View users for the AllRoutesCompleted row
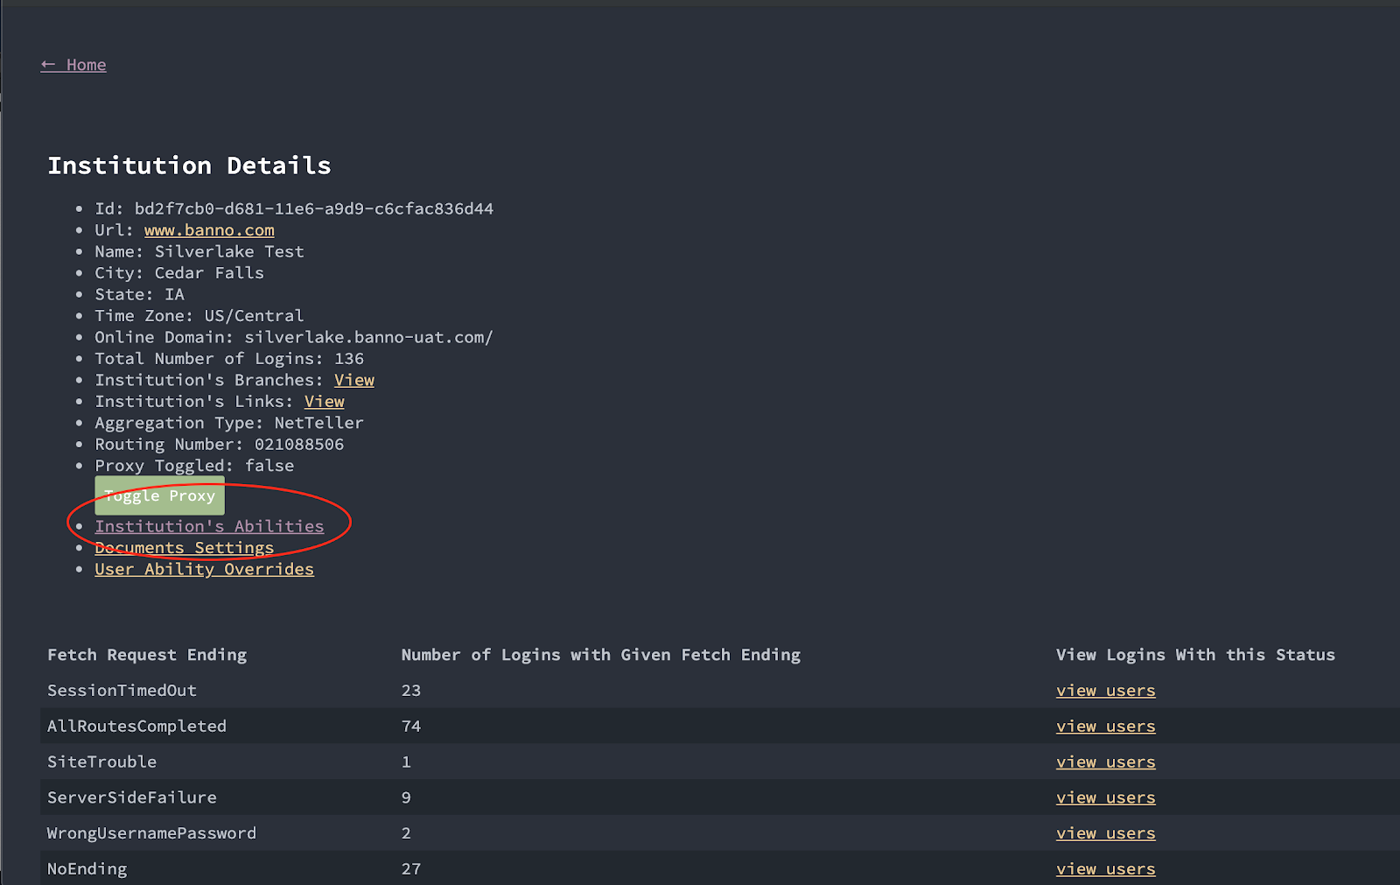The height and width of the screenshot is (885, 1400). click(1105, 727)
